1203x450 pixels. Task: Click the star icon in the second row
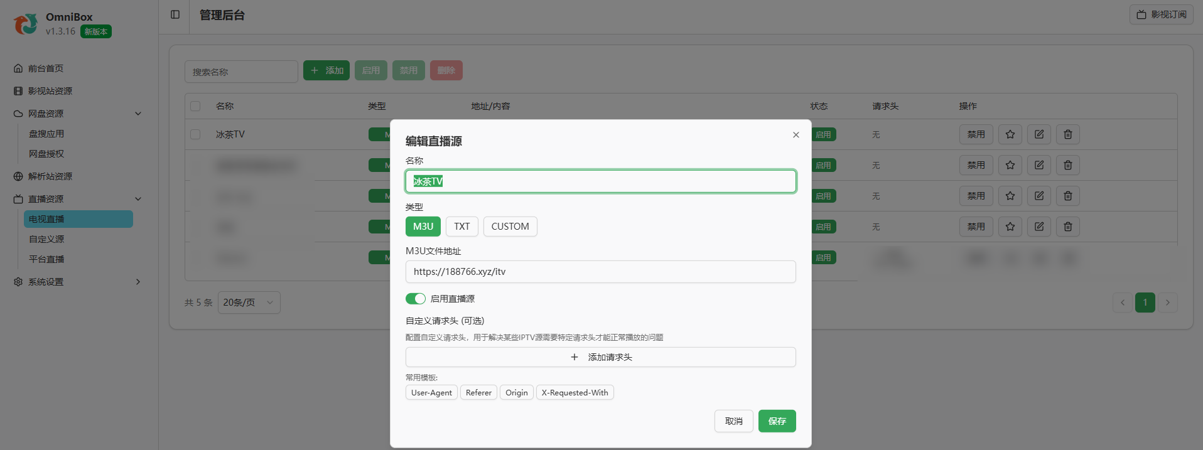point(1010,165)
